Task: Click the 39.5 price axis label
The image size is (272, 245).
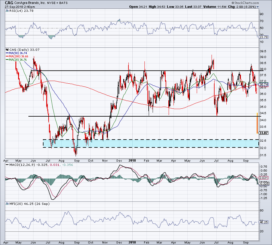Action: click(x=263, y=51)
